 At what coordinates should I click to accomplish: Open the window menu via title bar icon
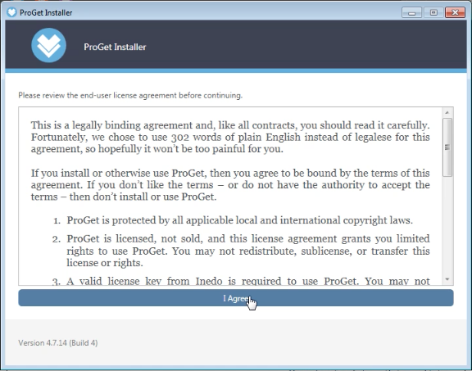pyautogui.click(x=11, y=12)
